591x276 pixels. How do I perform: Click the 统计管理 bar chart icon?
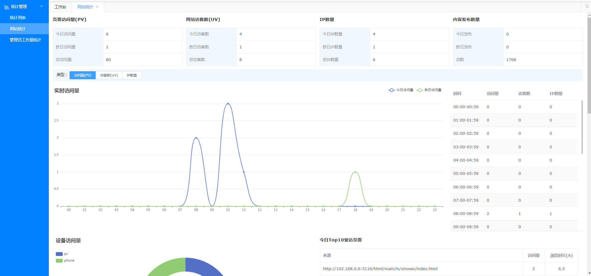click(x=7, y=7)
